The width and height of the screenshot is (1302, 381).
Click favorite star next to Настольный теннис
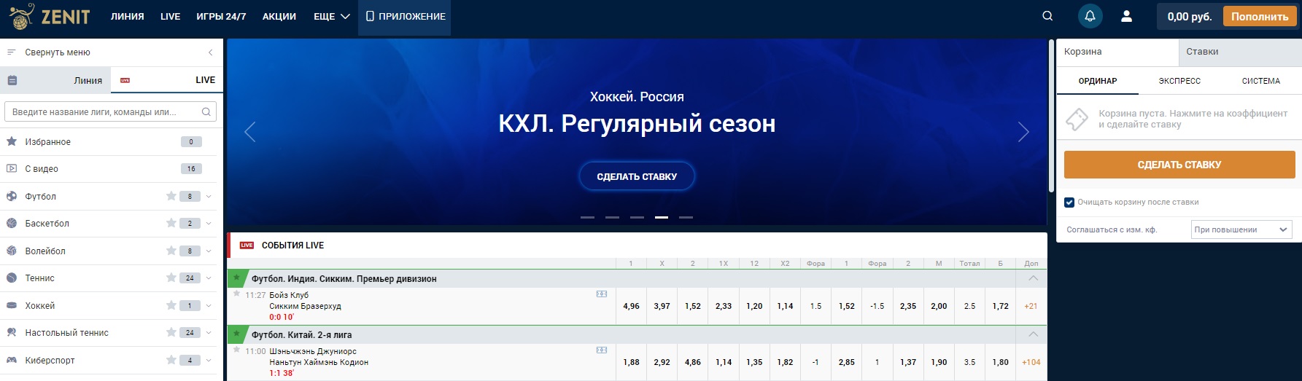coord(171,332)
